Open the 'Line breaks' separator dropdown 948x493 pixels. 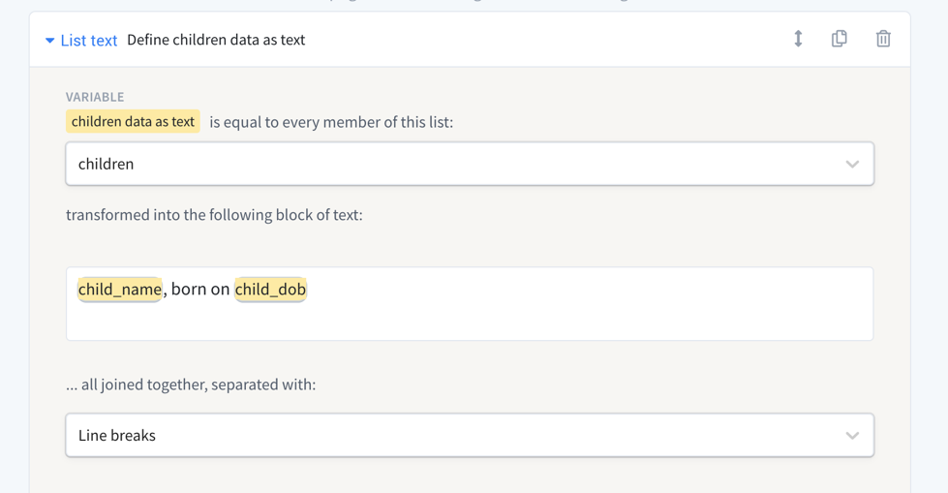(x=455, y=435)
